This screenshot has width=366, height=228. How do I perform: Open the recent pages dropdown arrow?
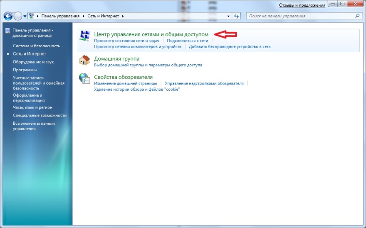click(x=25, y=16)
